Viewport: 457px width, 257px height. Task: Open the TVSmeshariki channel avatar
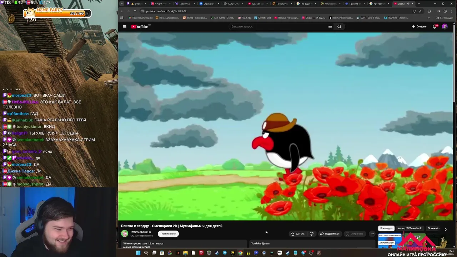point(125,234)
